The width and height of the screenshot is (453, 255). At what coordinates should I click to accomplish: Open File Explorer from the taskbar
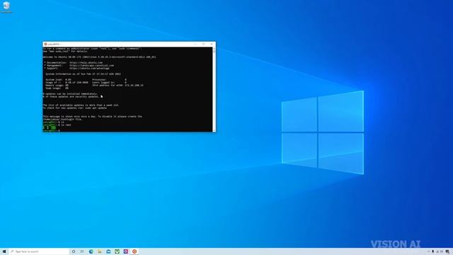click(x=100, y=251)
